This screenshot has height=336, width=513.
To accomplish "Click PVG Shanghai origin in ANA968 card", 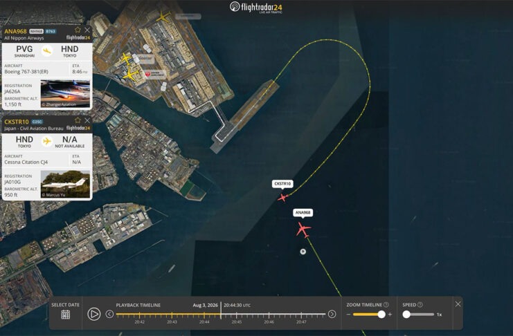I will coord(24,51).
